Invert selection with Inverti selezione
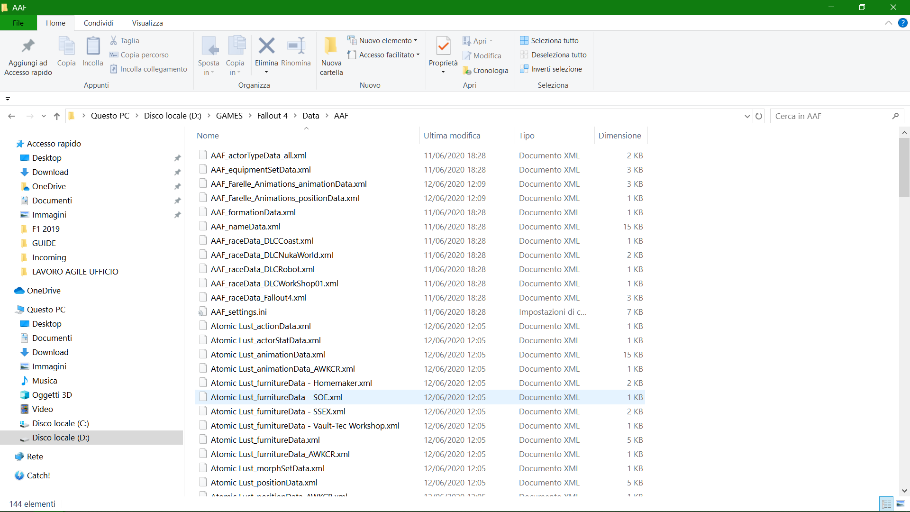The width and height of the screenshot is (910, 512). 551,69
